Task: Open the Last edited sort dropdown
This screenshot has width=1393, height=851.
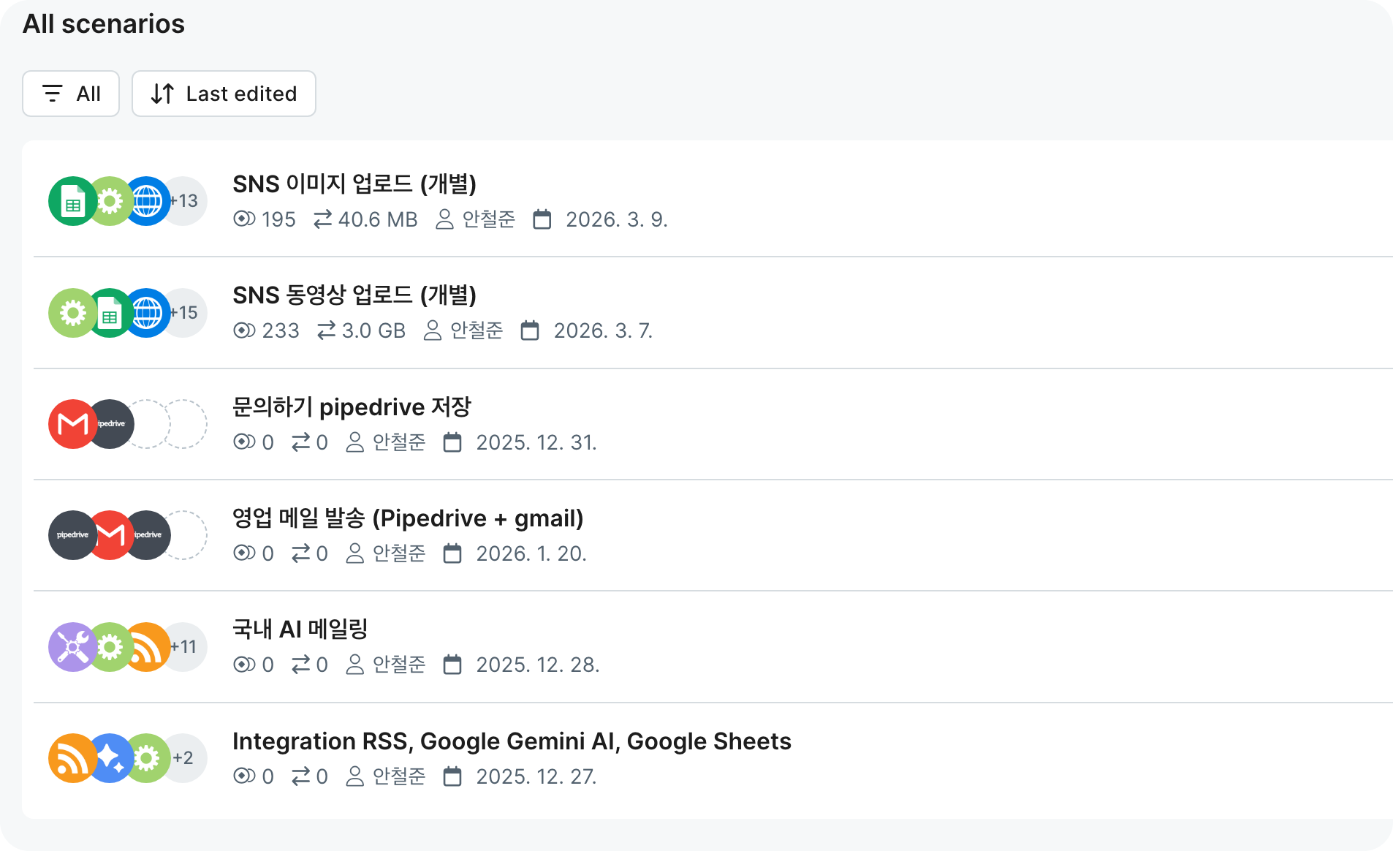Action: [x=224, y=94]
